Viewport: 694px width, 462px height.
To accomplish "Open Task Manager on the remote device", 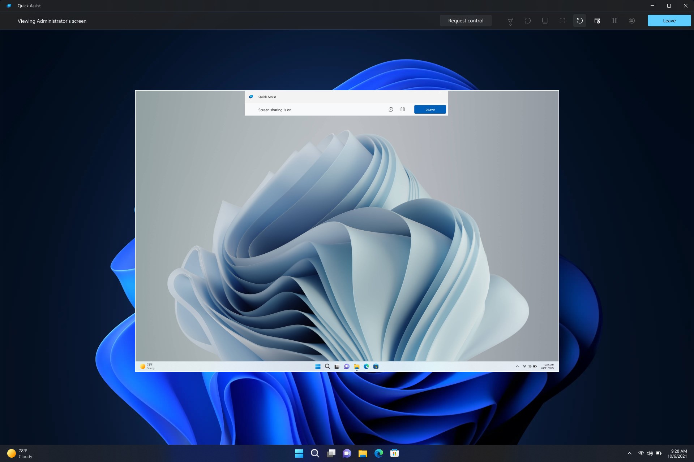I will pyautogui.click(x=597, y=21).
